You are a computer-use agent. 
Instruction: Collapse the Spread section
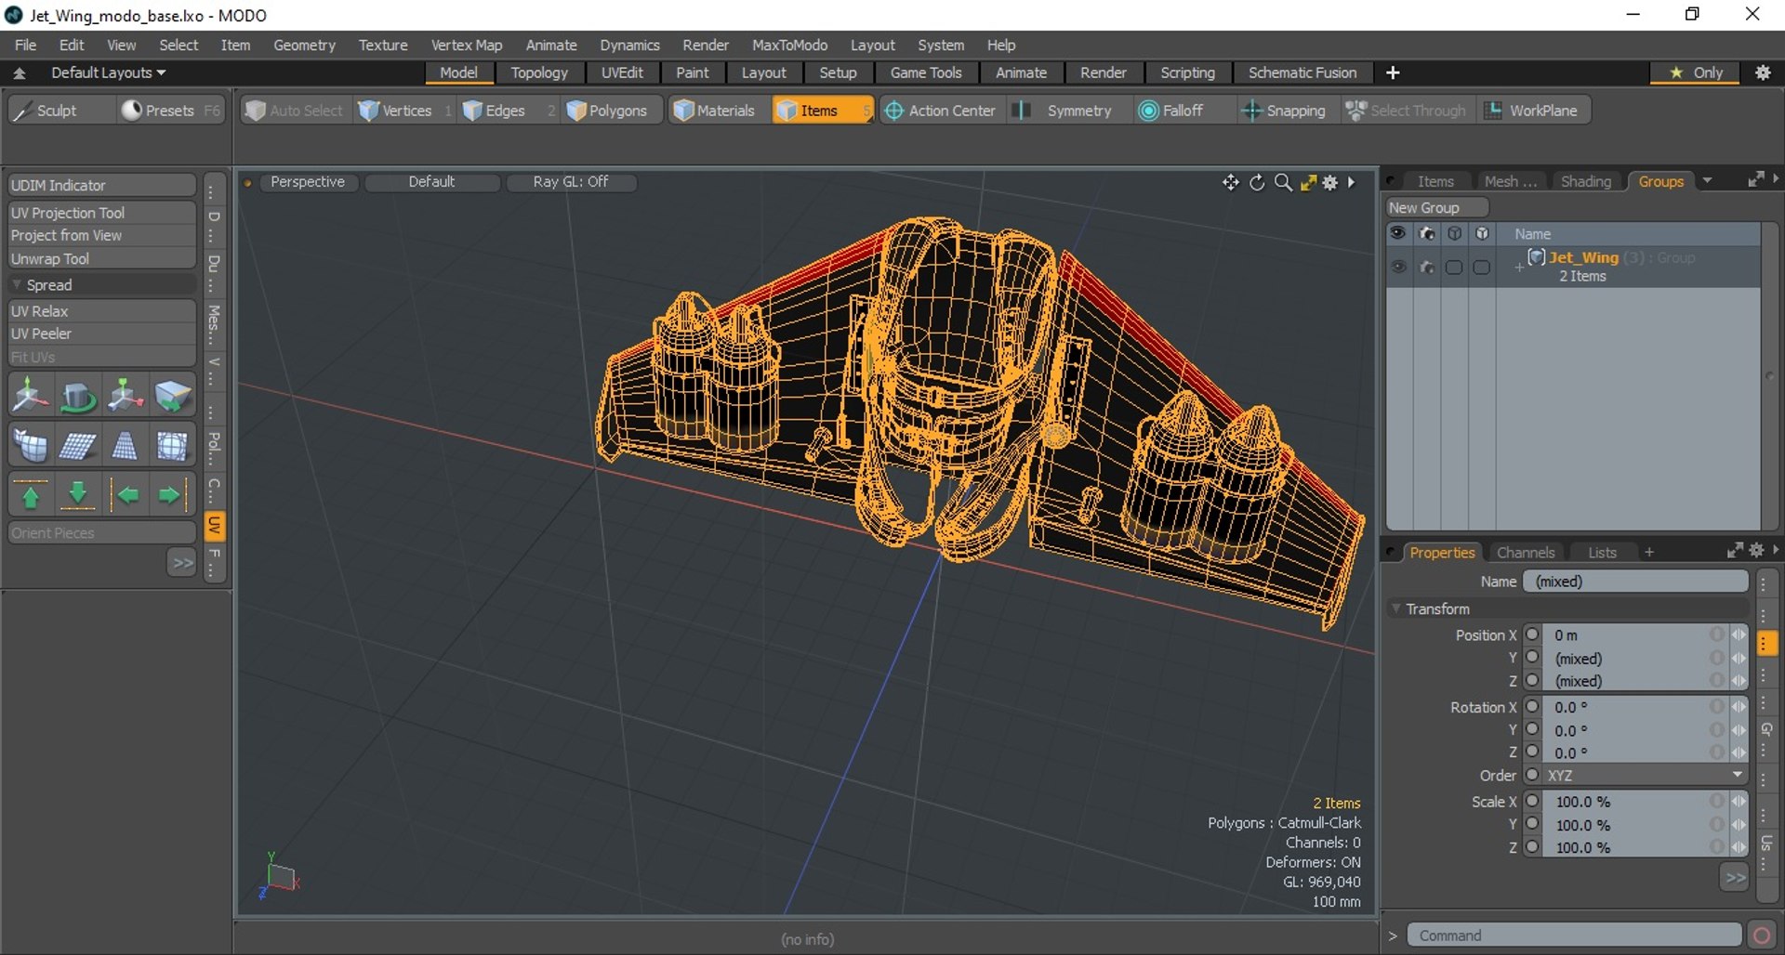point(17,285)
